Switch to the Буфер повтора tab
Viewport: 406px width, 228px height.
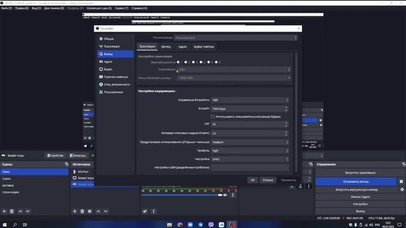pos(204,47)
